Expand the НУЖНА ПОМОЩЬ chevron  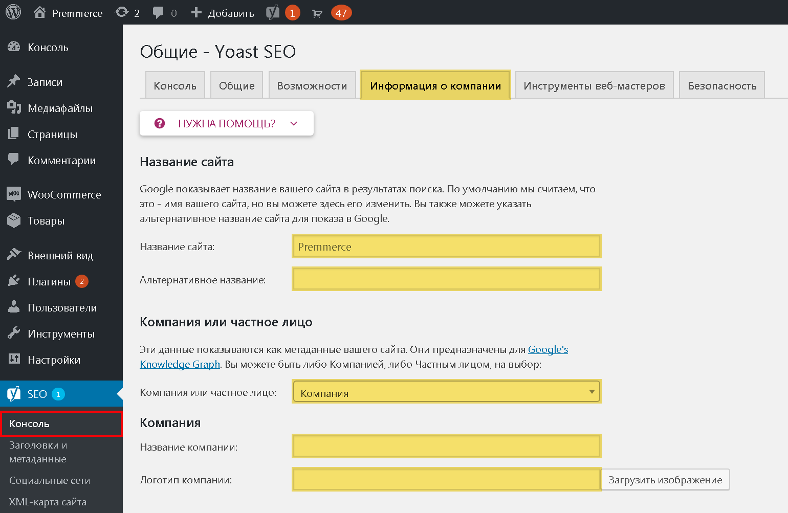point(294,124)
